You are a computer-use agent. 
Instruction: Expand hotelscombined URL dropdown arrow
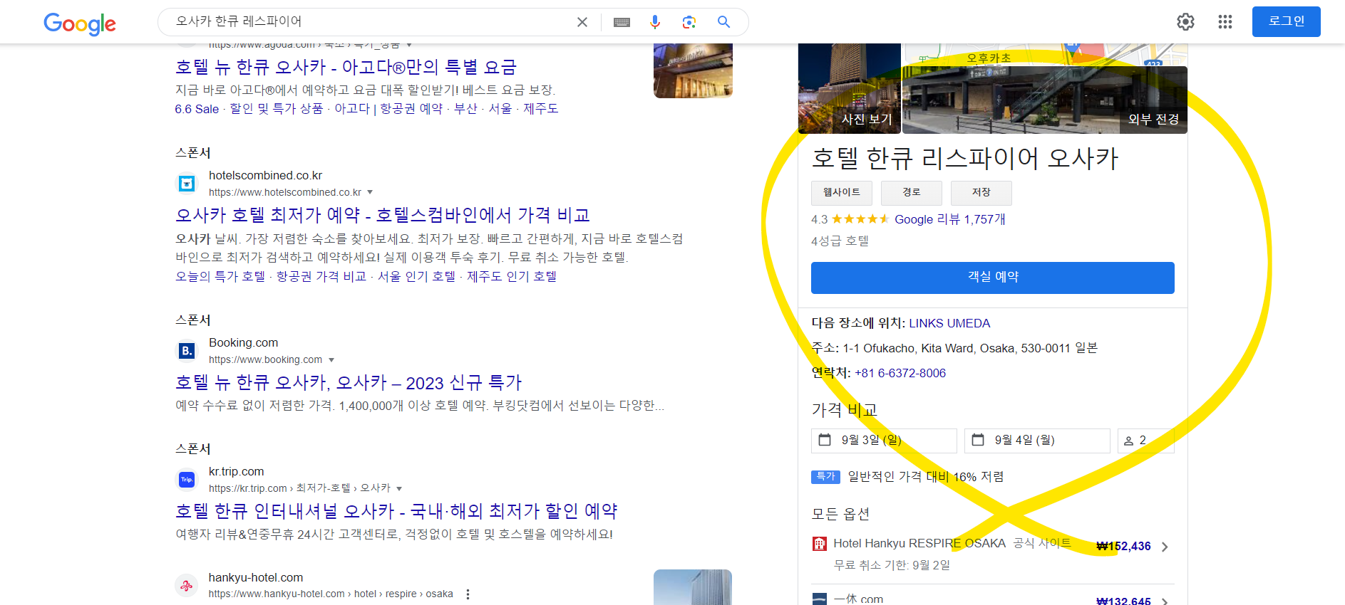pyautogui.click(x=370, y=192)
